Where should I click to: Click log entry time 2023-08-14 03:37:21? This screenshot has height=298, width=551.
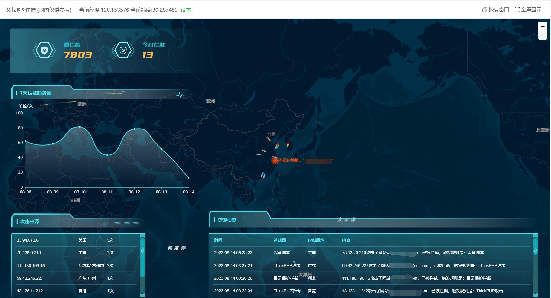[233, 266]
